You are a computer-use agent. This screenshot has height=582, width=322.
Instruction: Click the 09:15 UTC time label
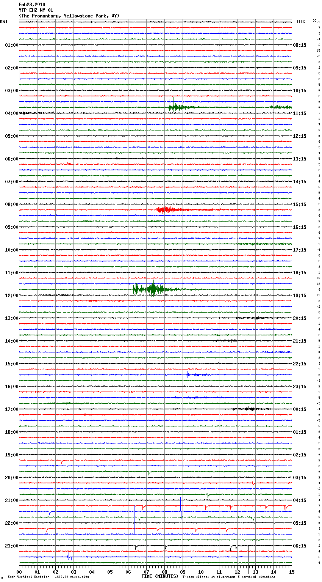tap(300, 68)
